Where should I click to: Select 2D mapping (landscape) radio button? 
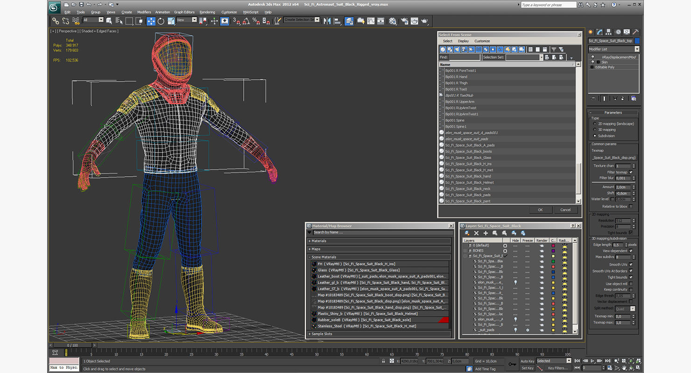594,124
